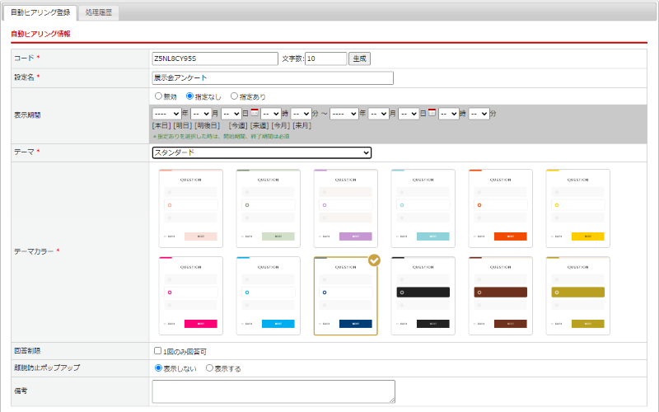This screenshot has height=412, width=659.
Task: Select the 無効 radio button
Action: click(x=159, y=96)
